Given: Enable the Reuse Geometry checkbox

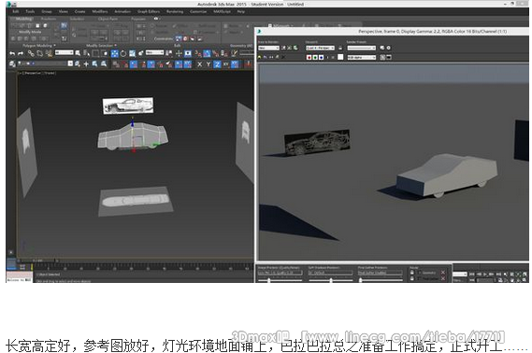Looking at the screenshot, I should [419, 273].
